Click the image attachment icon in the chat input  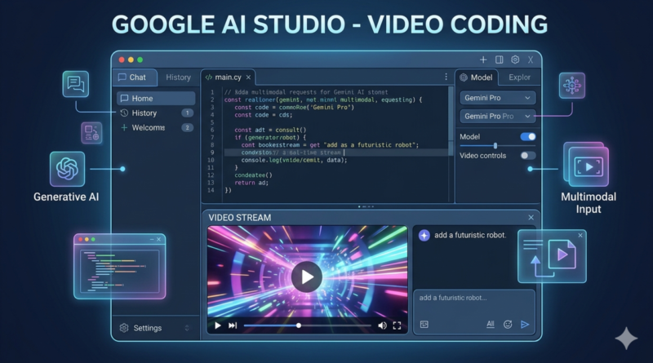pos(424,325)
